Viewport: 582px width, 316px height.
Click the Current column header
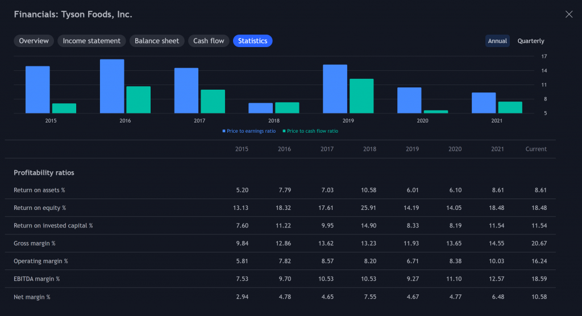tap(536, 149)
